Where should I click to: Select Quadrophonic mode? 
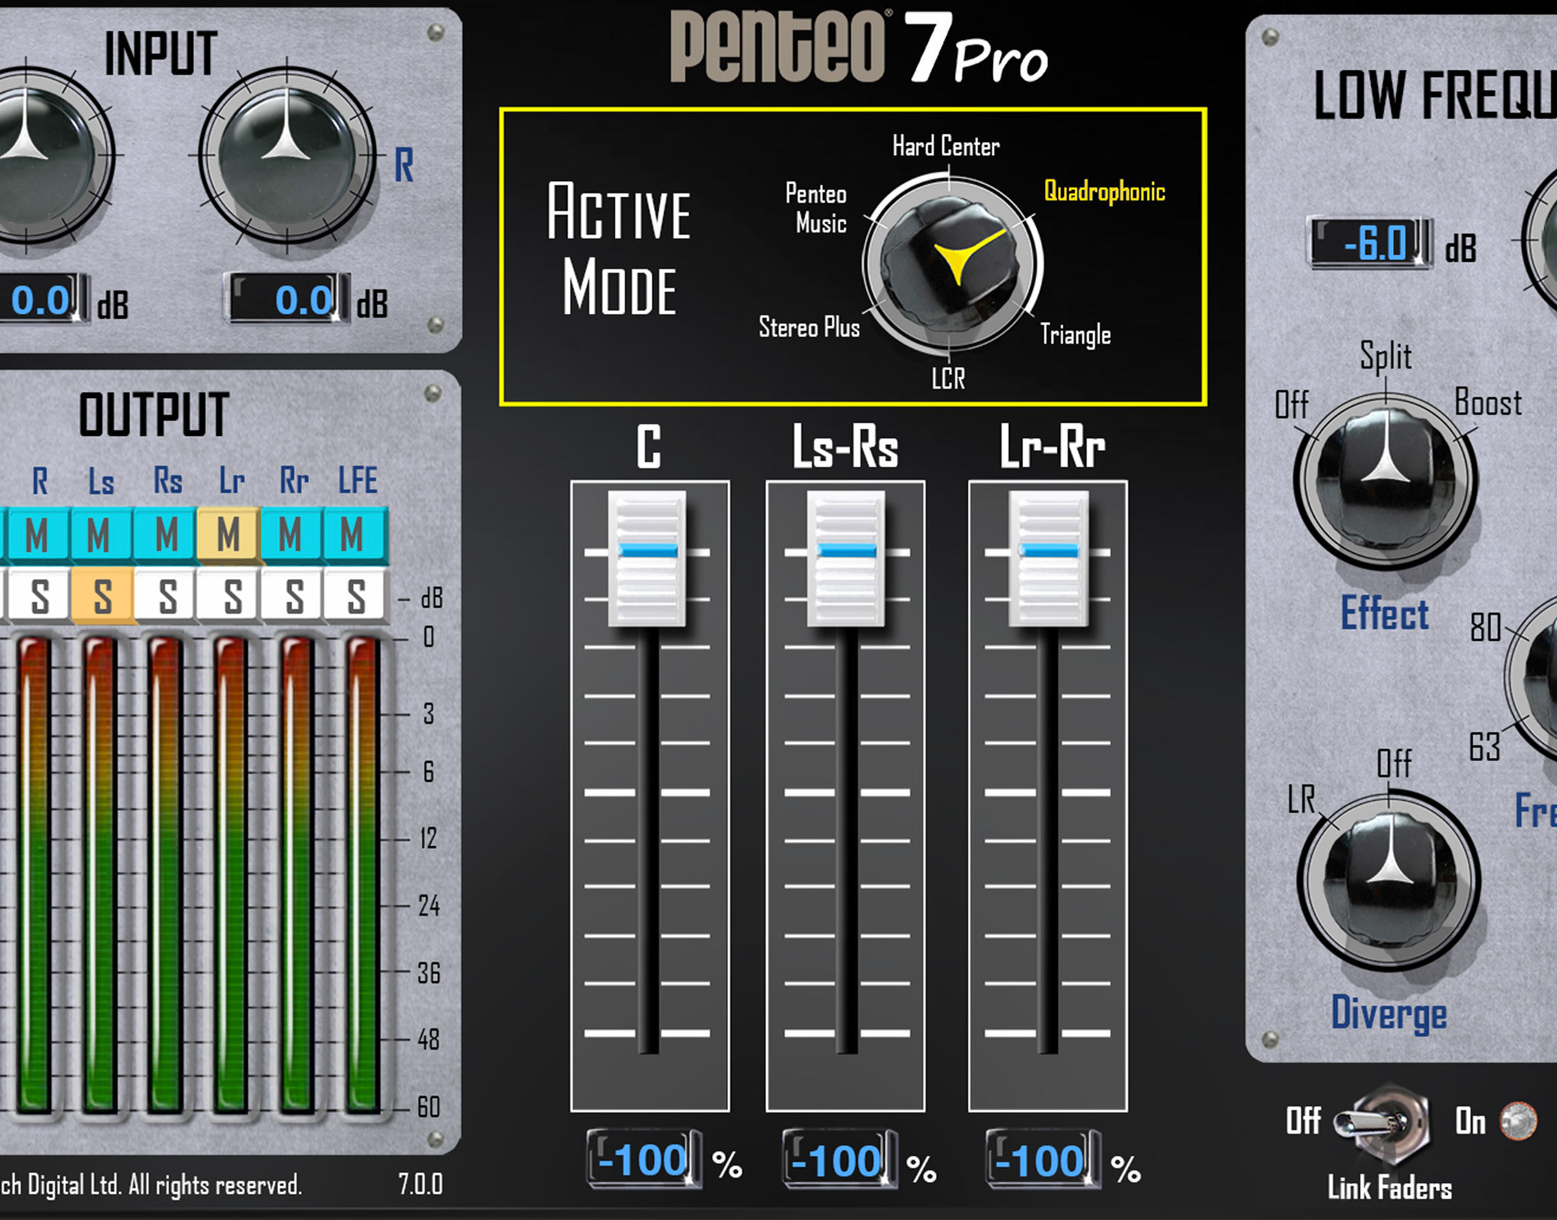click(x=1104, y=192)
